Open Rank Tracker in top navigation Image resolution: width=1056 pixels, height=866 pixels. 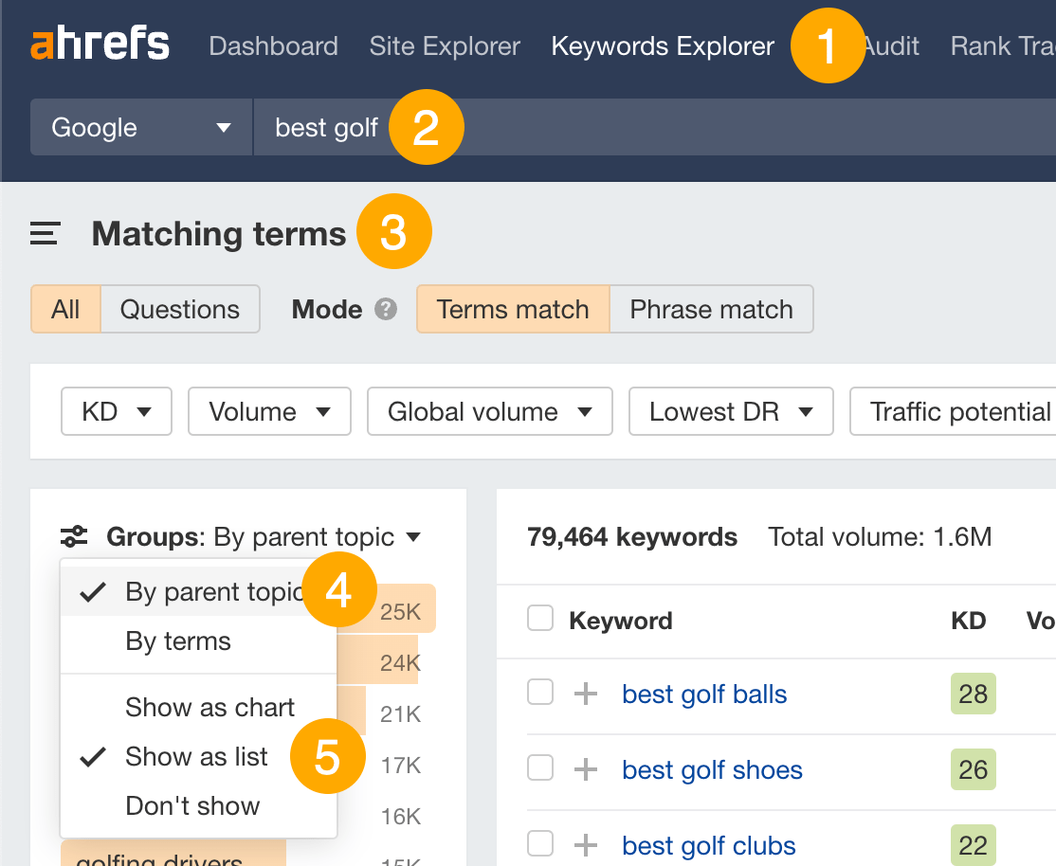1003,45
